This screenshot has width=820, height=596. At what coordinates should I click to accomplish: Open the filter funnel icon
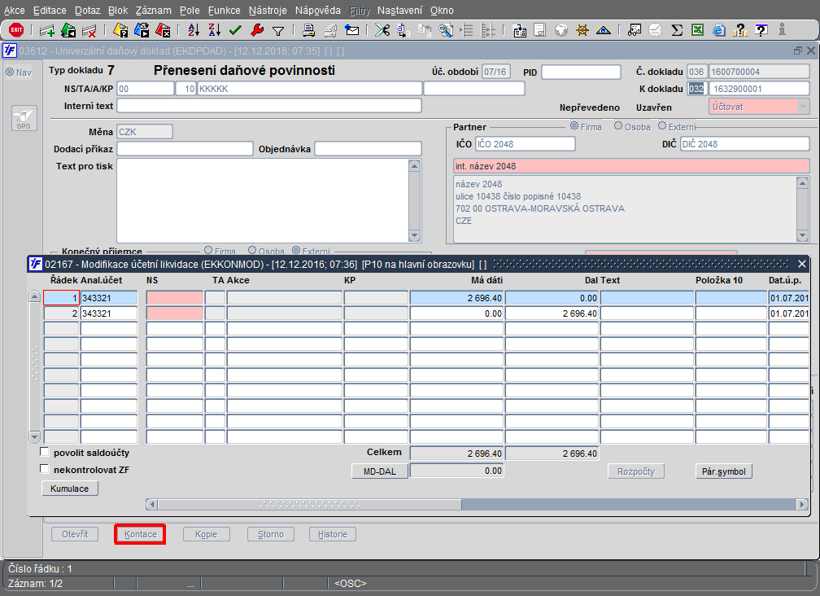(278, 31)
